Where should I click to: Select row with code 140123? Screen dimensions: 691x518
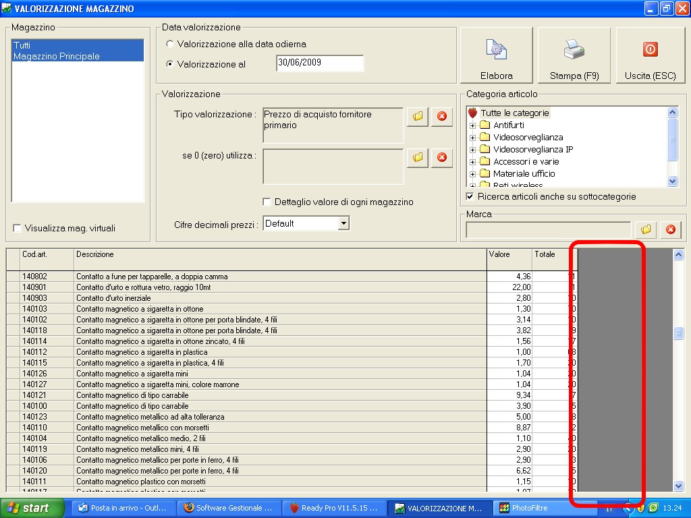291,417
